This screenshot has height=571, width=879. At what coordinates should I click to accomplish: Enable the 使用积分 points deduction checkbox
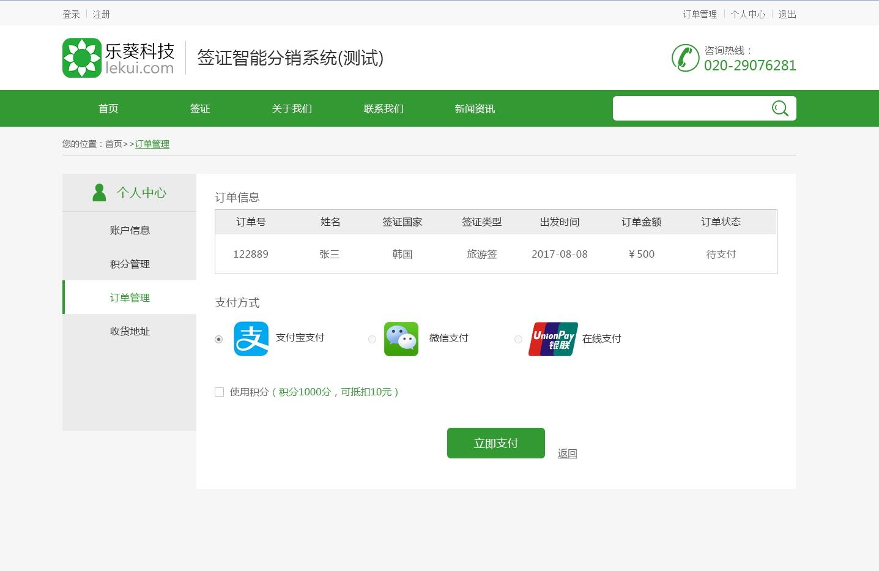click(x=219, y=392)
